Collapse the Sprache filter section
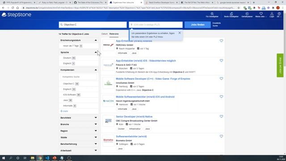This screenshot has height=161, width=286. click(96, 52)
